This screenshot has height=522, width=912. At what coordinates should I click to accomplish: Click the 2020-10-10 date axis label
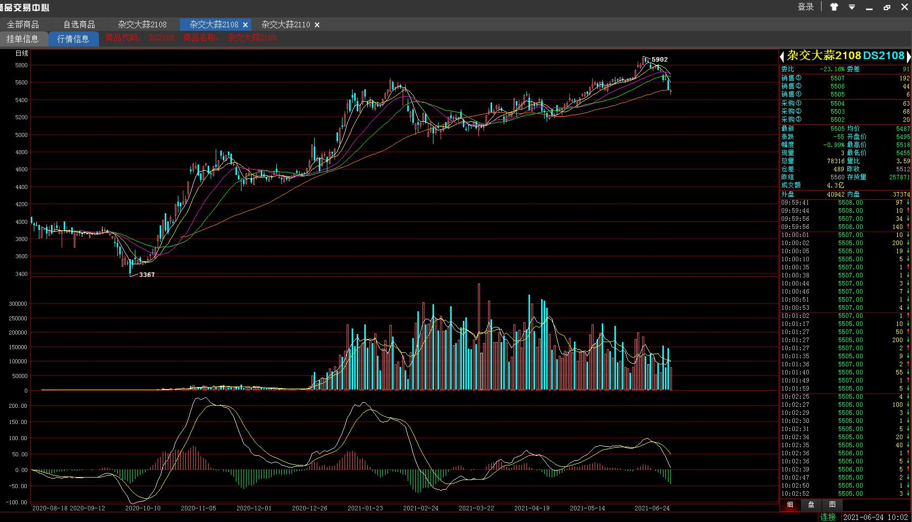pyautogui.click(x=143, y=508)
